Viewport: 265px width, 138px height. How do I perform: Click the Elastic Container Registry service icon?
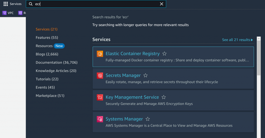(100, 54)
